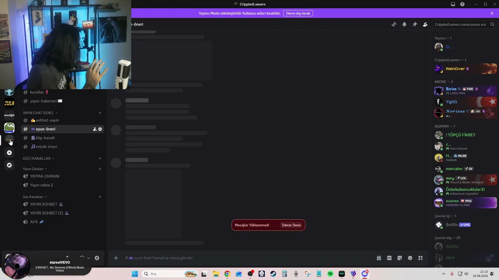Open attachment plus button in message bar

[x=116, y=258]
